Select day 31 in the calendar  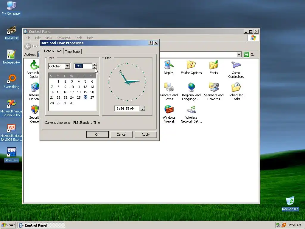[72, 103]
